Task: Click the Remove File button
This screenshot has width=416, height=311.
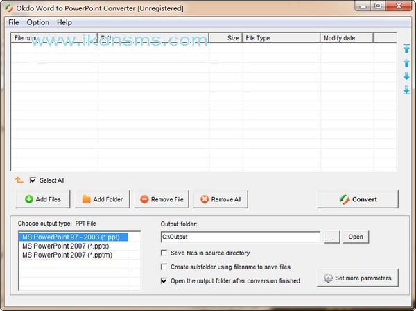Action: point(162,199)
